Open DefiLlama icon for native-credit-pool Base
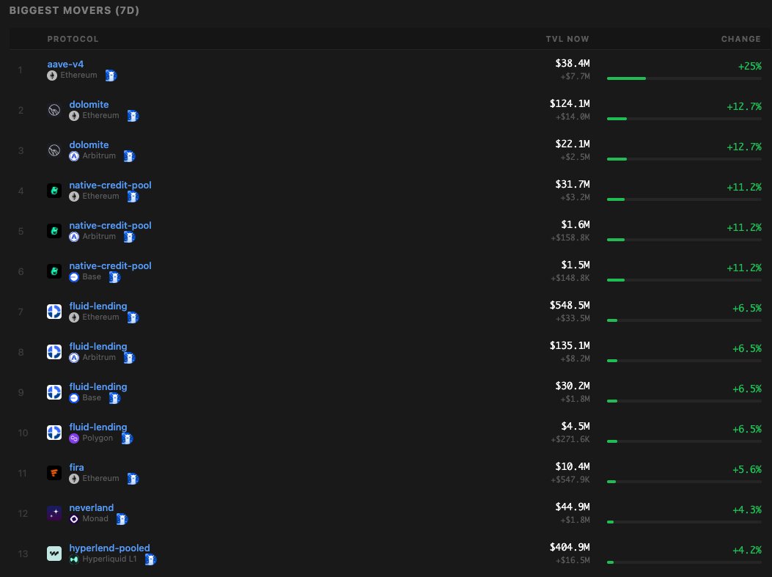 114,277
